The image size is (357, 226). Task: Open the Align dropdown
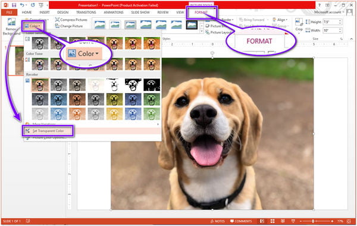click(280, 20)
